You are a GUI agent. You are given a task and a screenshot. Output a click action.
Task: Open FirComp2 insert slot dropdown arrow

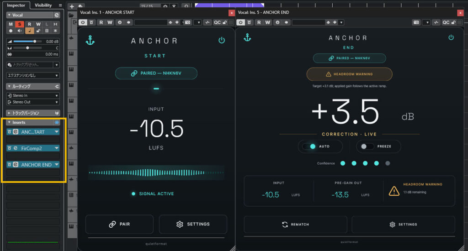pos(56,148)
